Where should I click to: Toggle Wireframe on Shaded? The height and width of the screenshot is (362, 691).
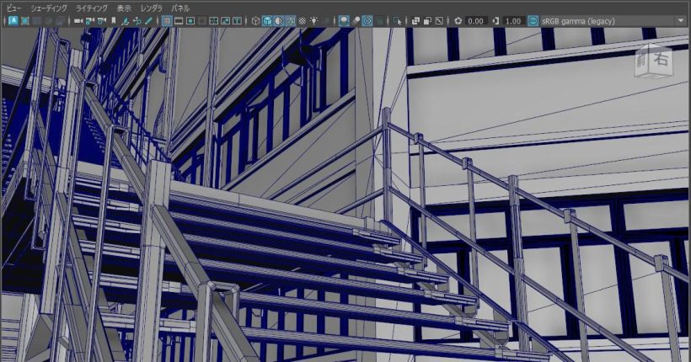[291, 21]
